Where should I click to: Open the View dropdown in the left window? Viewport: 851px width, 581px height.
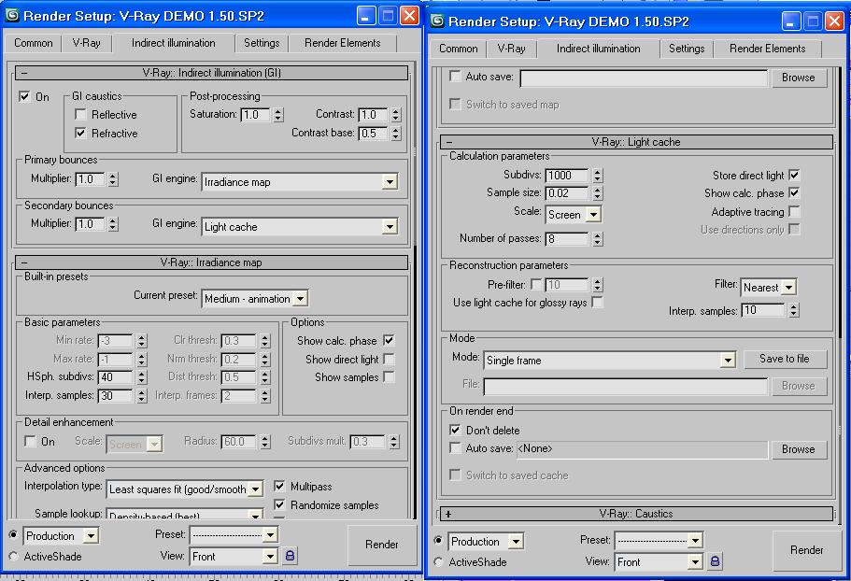point(270,556)
